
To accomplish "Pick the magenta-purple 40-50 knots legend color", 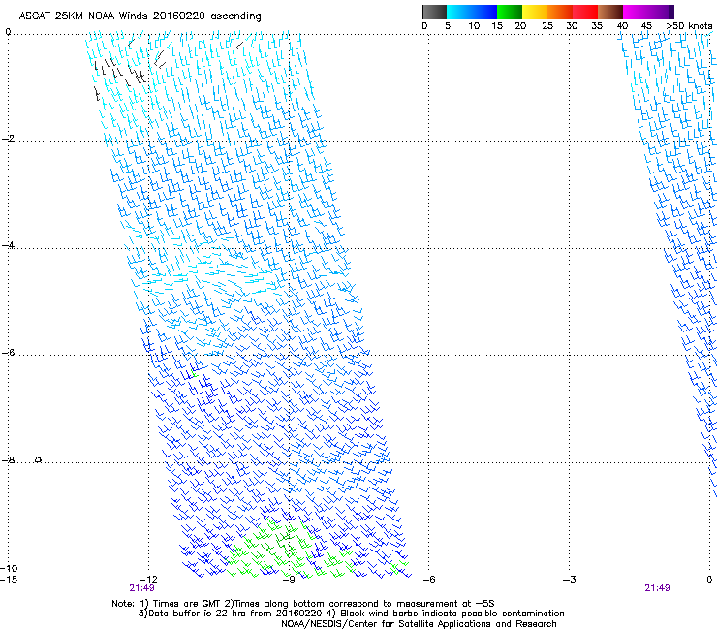I will (x=648, y=12).
